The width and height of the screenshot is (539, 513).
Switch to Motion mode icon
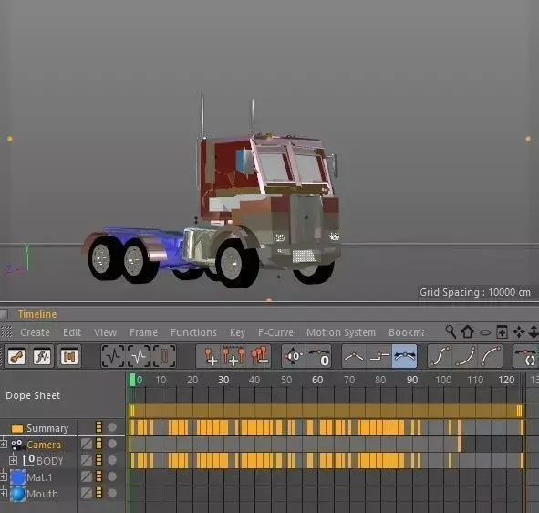click(69, 356)
